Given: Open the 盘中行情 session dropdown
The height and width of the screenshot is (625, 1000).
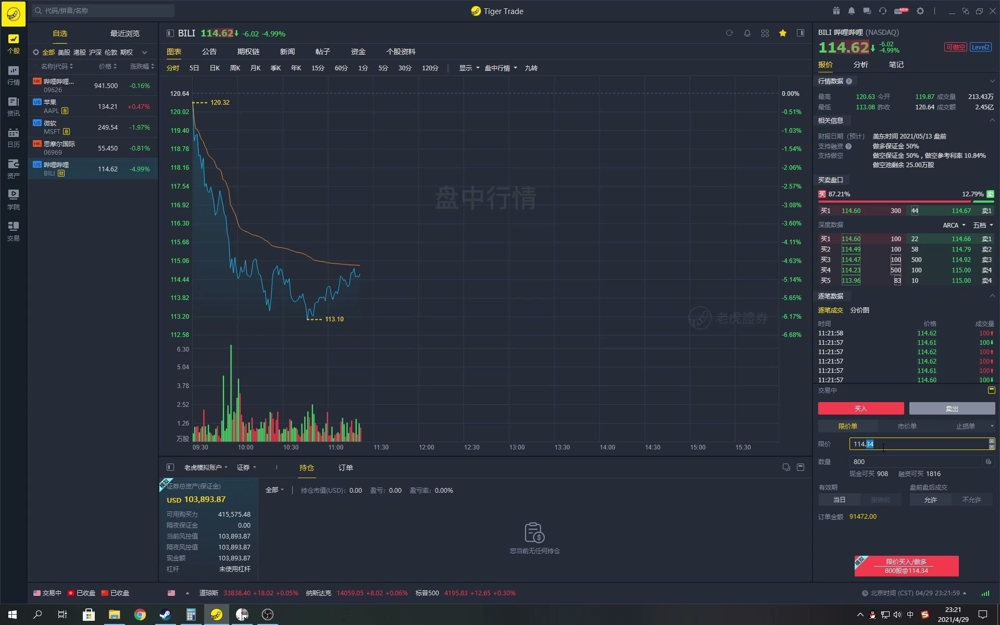Looking at the screenshot, I should click(x=501, y=68).
